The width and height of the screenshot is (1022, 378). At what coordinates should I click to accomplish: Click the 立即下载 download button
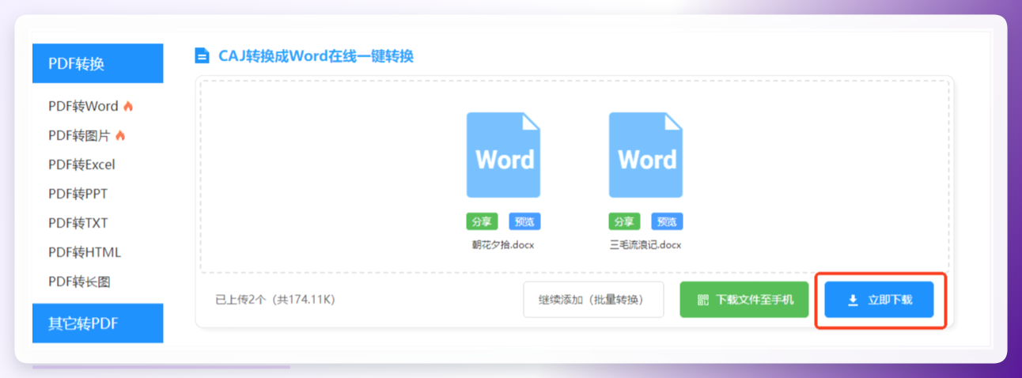[879, 300]
